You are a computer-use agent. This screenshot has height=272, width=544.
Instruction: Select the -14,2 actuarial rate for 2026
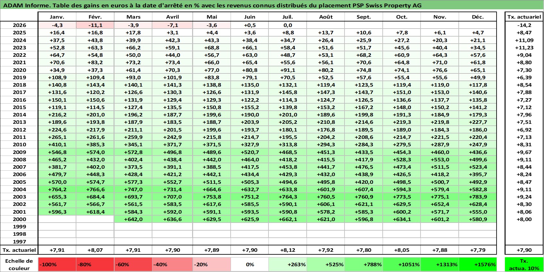point(524,25)
